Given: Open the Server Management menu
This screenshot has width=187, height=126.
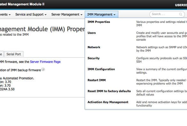Looking at the screenshot, I should coord(67,15).
